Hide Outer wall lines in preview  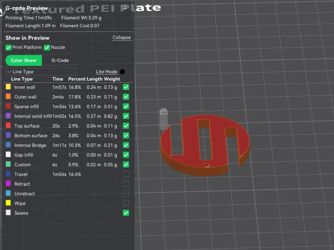tap(126, 97)
